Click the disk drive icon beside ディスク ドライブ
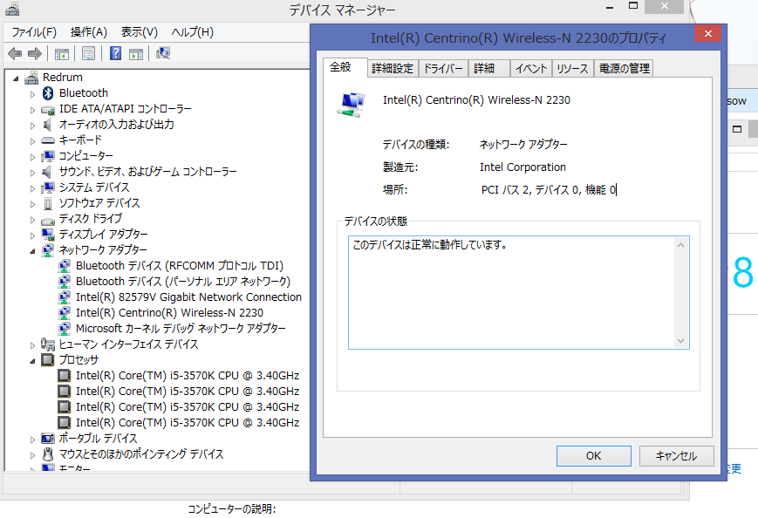The height and width of the screenshot is (518, 758). pyautogui.click(x=48, y=221)
